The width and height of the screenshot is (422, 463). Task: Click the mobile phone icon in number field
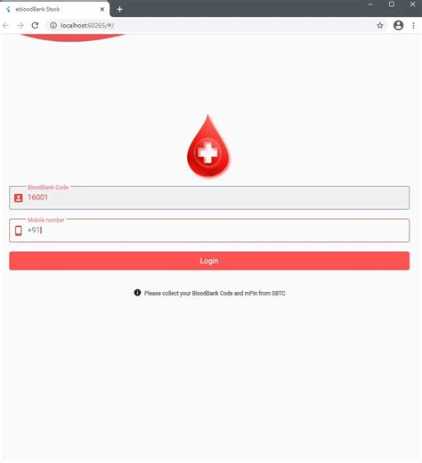(x=19, y=231)
